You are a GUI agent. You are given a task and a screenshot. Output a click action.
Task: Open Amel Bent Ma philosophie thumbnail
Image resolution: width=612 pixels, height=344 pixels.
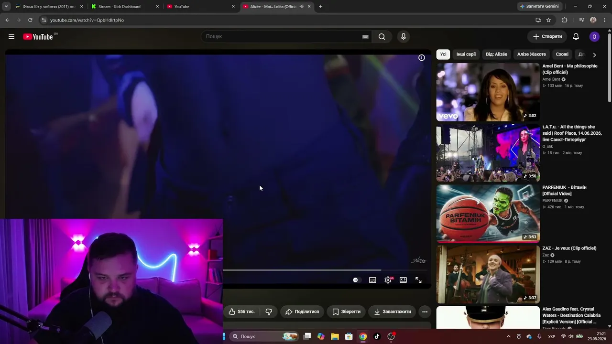click(x=488, y=92)
